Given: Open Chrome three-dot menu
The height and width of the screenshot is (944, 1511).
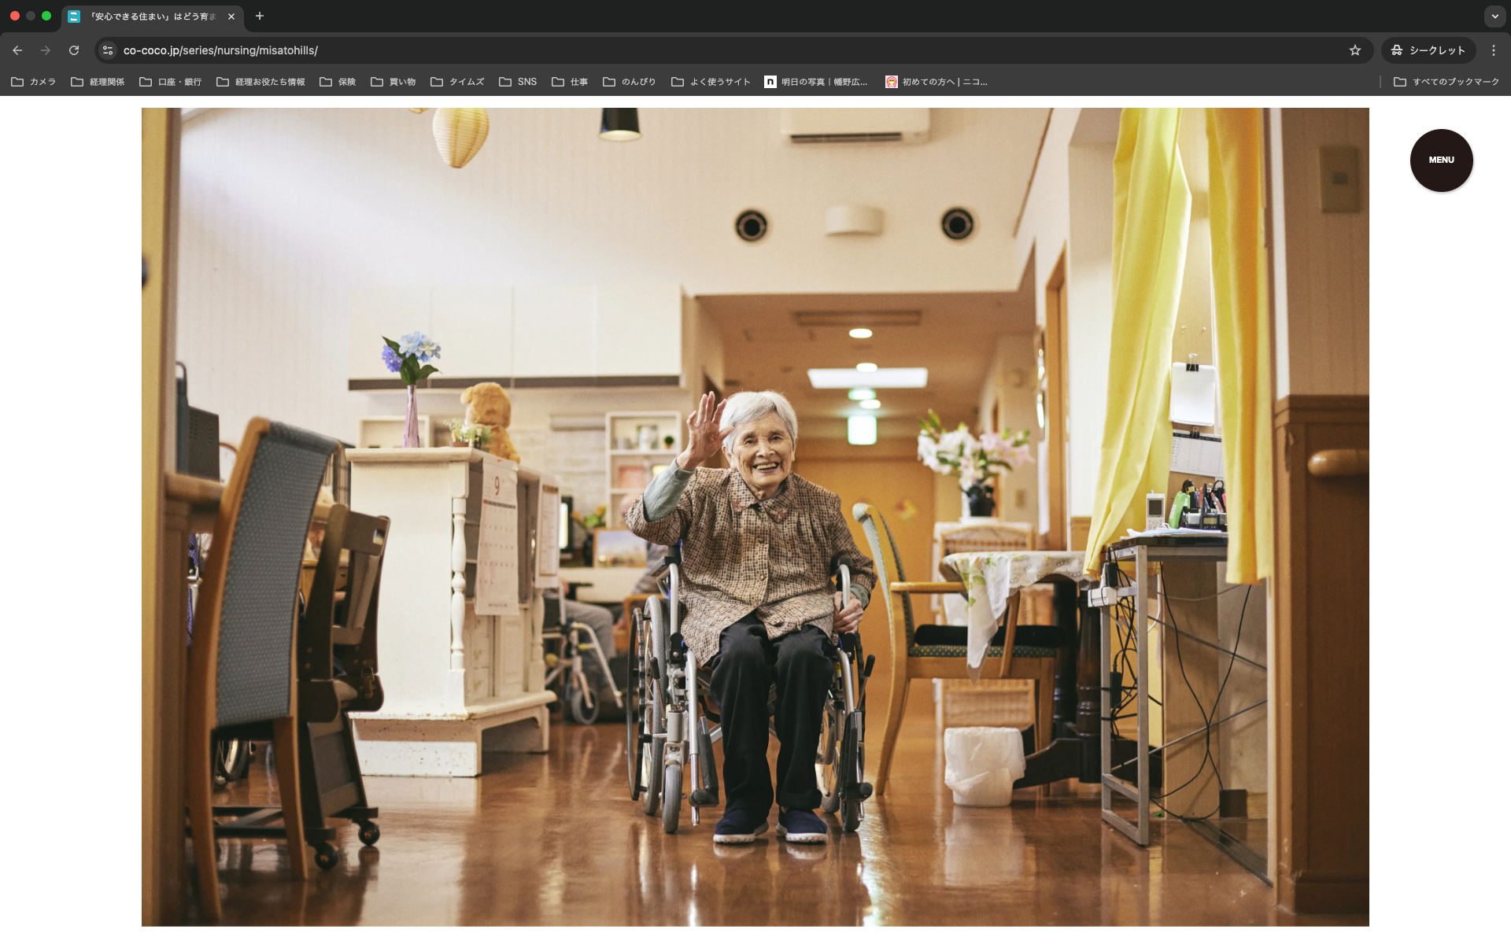Looking at the screenshot, I should click(x=1493, y=50).
